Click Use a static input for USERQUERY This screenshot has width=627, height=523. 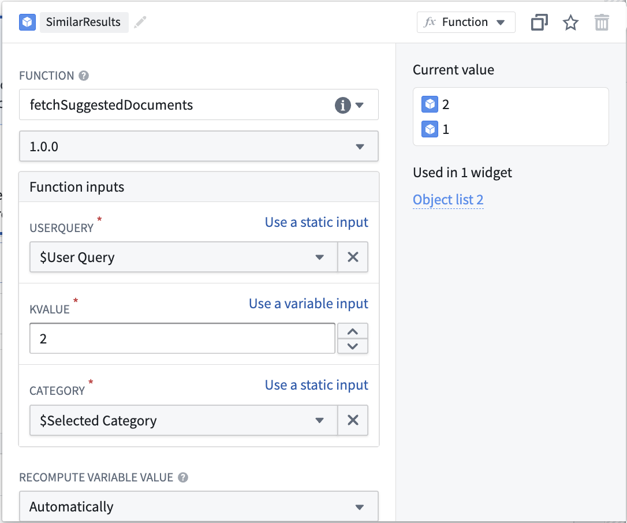(316, 222)
